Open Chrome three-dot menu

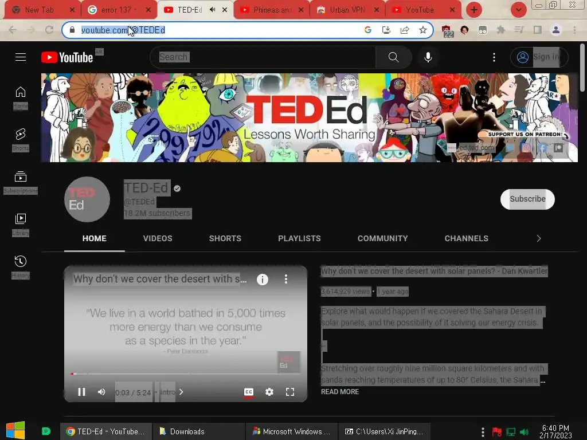coord(574,30)
